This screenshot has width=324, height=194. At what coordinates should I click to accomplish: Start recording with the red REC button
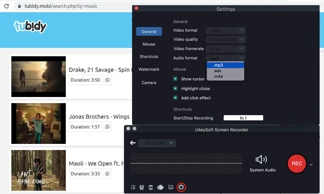(x=297, y=163)
